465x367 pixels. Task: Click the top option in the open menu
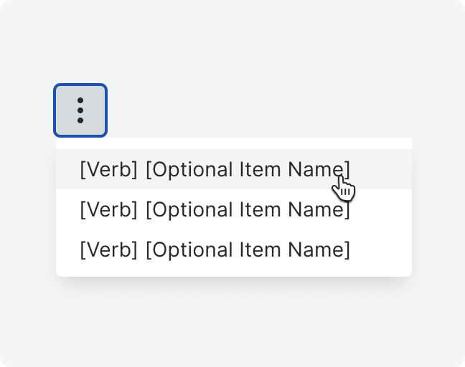coord(215,170)
